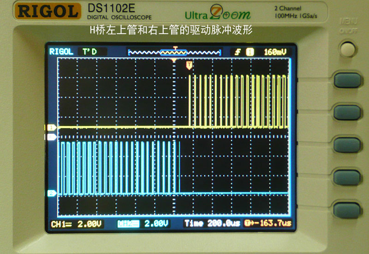Click the trigger source channel 1 badge
The height and width of the screenshot is (254, 369).
(250, 52)
